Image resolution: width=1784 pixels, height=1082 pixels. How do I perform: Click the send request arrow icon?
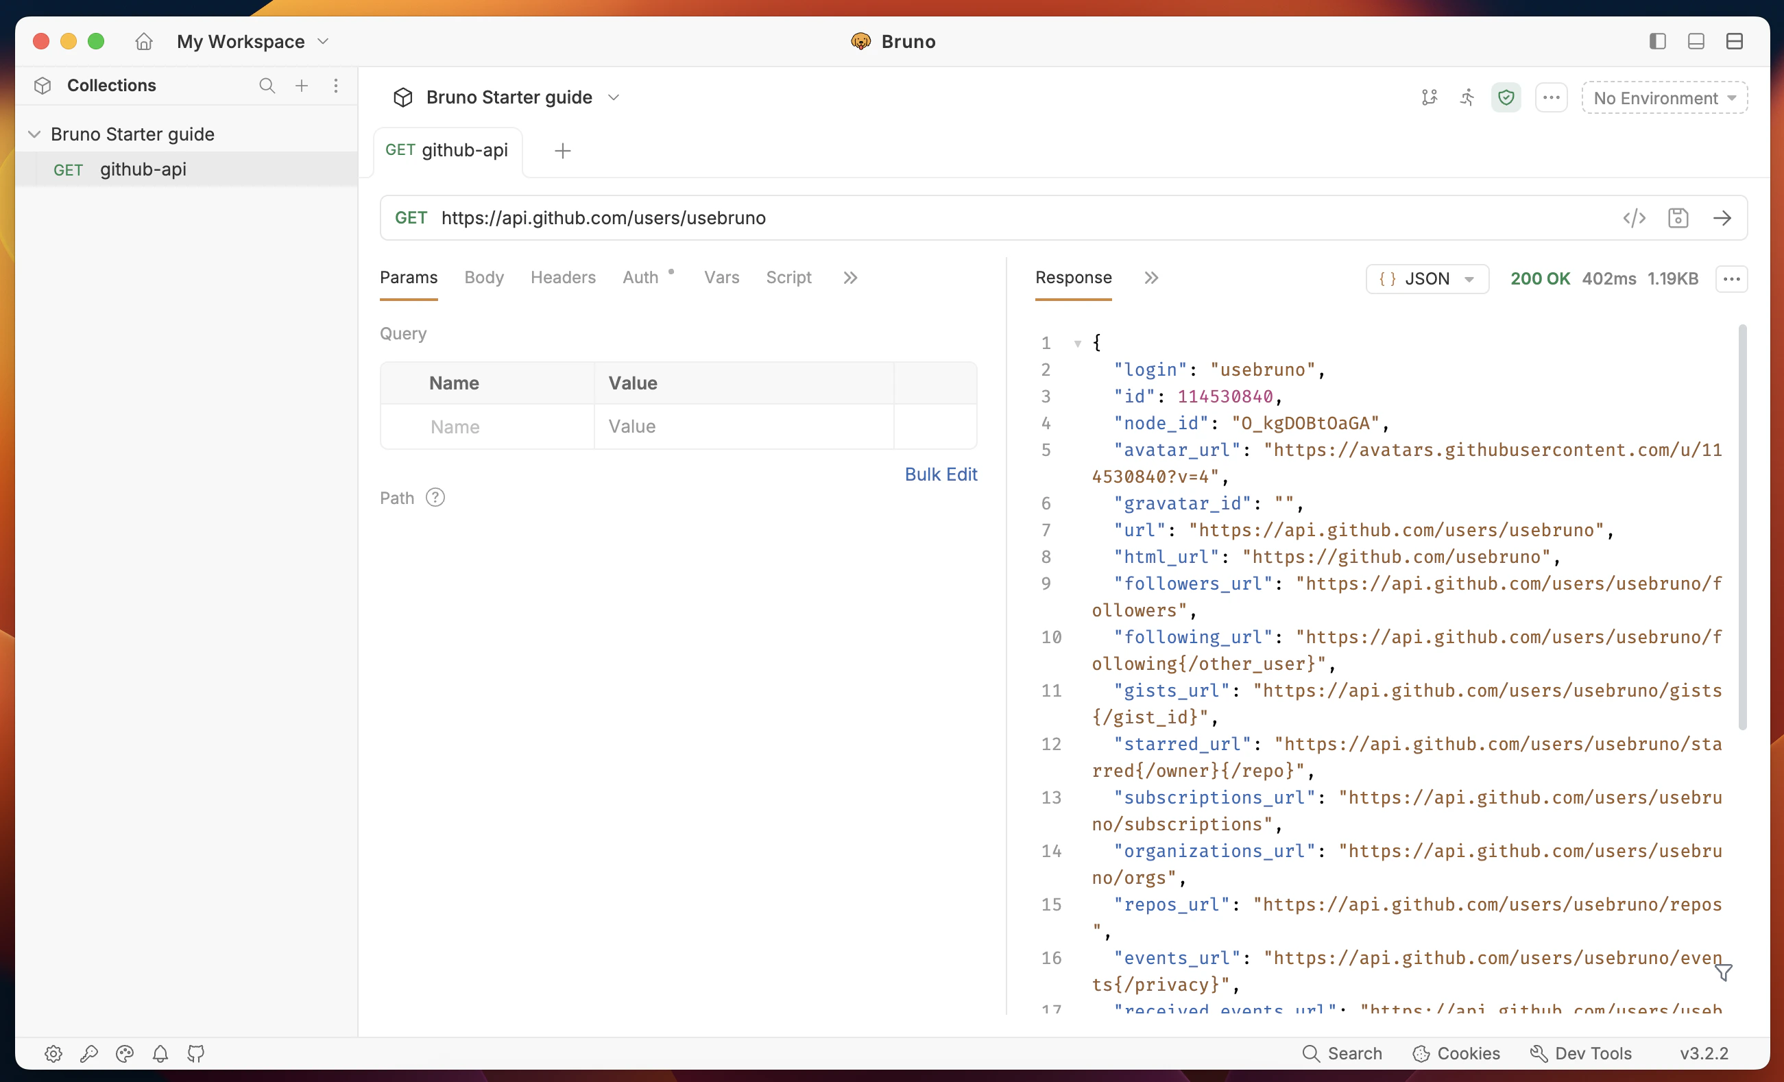click(x=1722, y=218)
